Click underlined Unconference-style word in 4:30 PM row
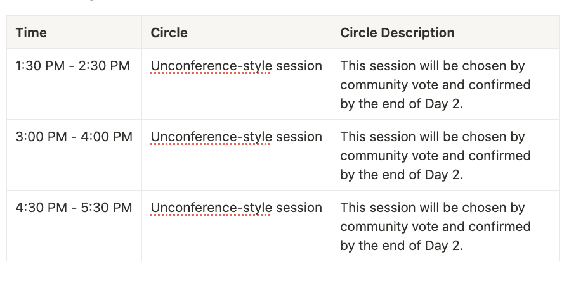 (211, 208)
